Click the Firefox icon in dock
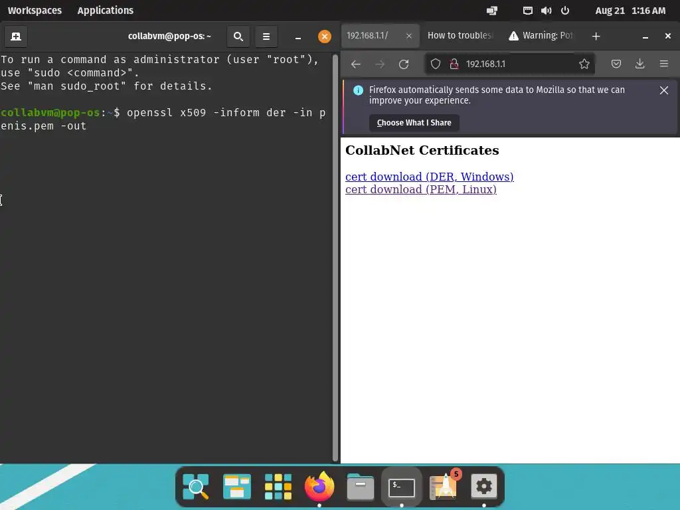The width and height of the screenshot is (680, 510). tap(319, 487)
